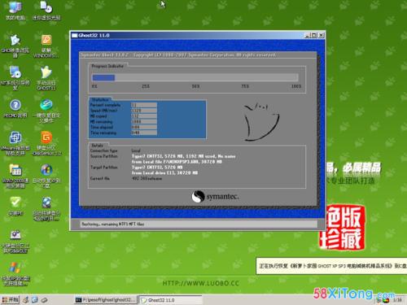Click the Ghost32 11.0 window title bar
Image resolution: width=407 pixels, height=305 pixels.
(187, 35)
